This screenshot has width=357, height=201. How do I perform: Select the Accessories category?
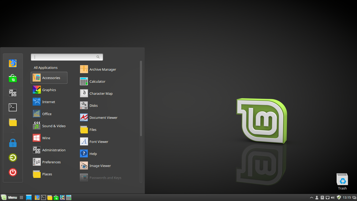pos(49,78)
